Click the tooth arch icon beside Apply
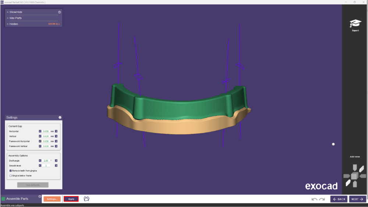 86,199
